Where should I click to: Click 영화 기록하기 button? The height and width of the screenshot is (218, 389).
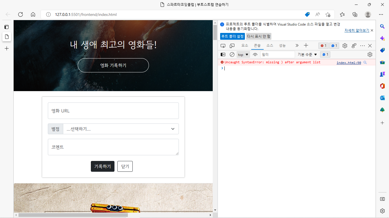click(x=113, y=65)
